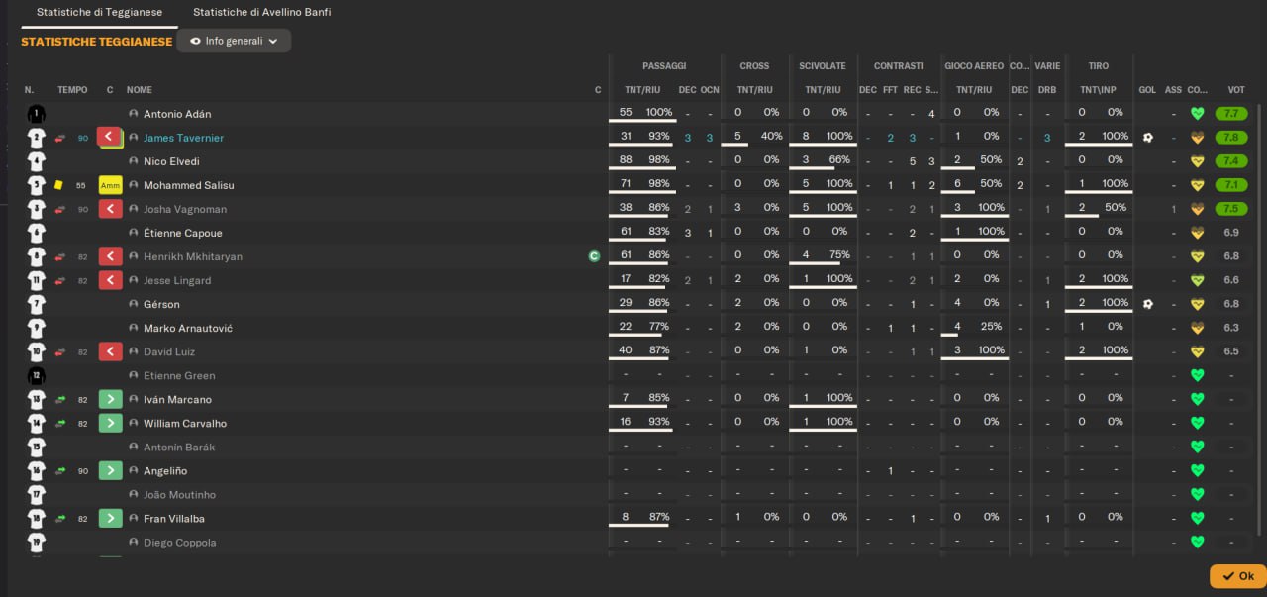The height and width of the screenshot is (597, 1267).
Task: Sort by the TEMPO column header
Action: coord(72,90)
